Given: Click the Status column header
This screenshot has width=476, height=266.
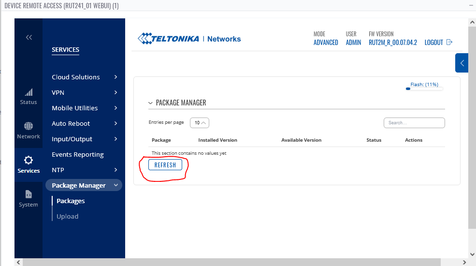Looking at the screenshot, I should 374,140.
